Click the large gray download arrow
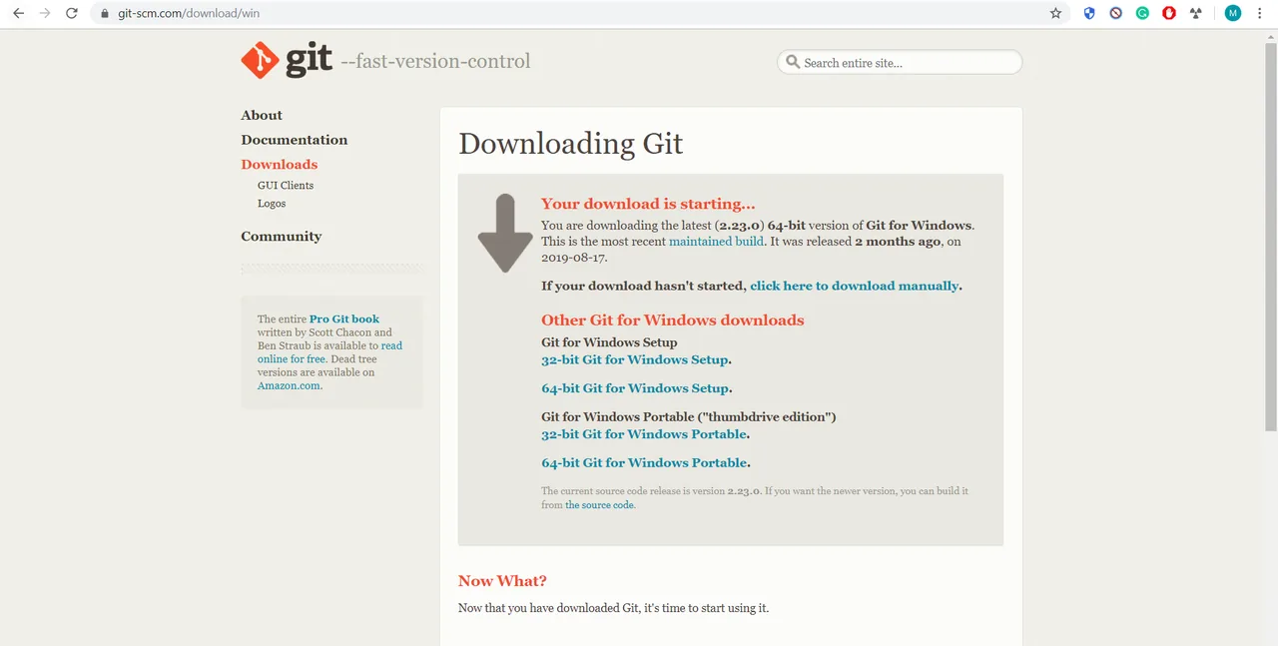 click(x=505, y=233)
